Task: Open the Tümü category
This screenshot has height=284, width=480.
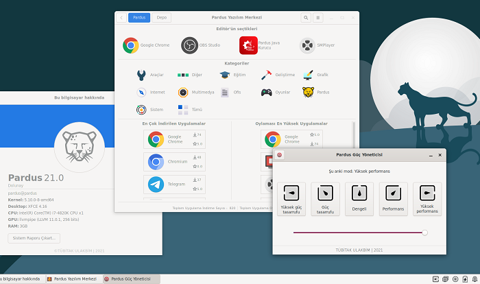Action: click(190, 110)
